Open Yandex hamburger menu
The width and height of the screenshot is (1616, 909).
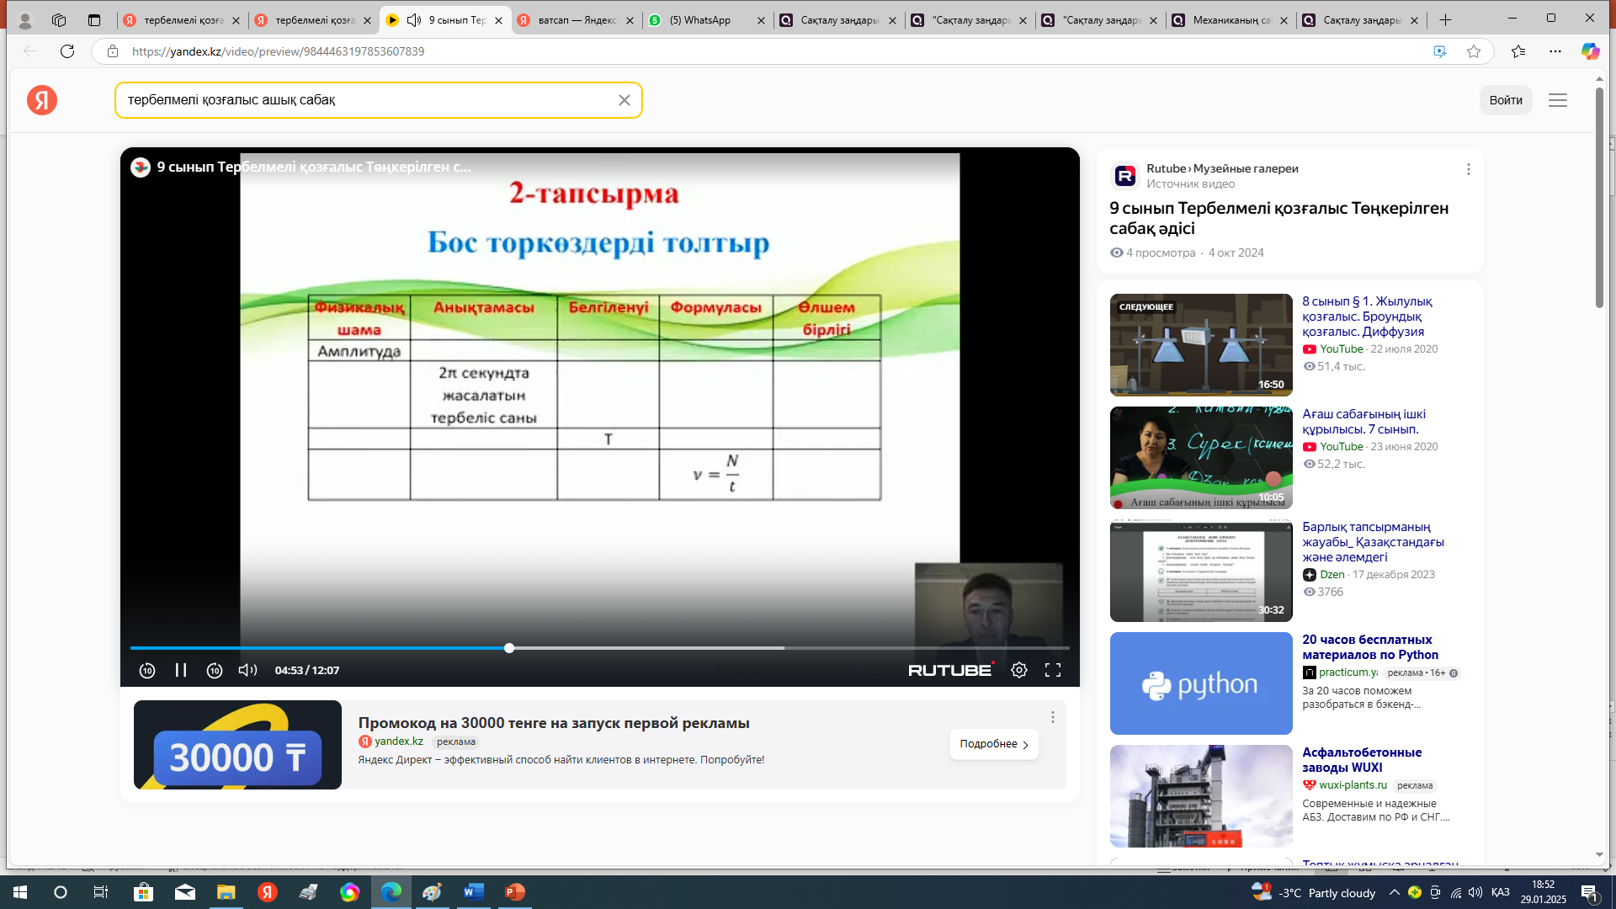1557,100
